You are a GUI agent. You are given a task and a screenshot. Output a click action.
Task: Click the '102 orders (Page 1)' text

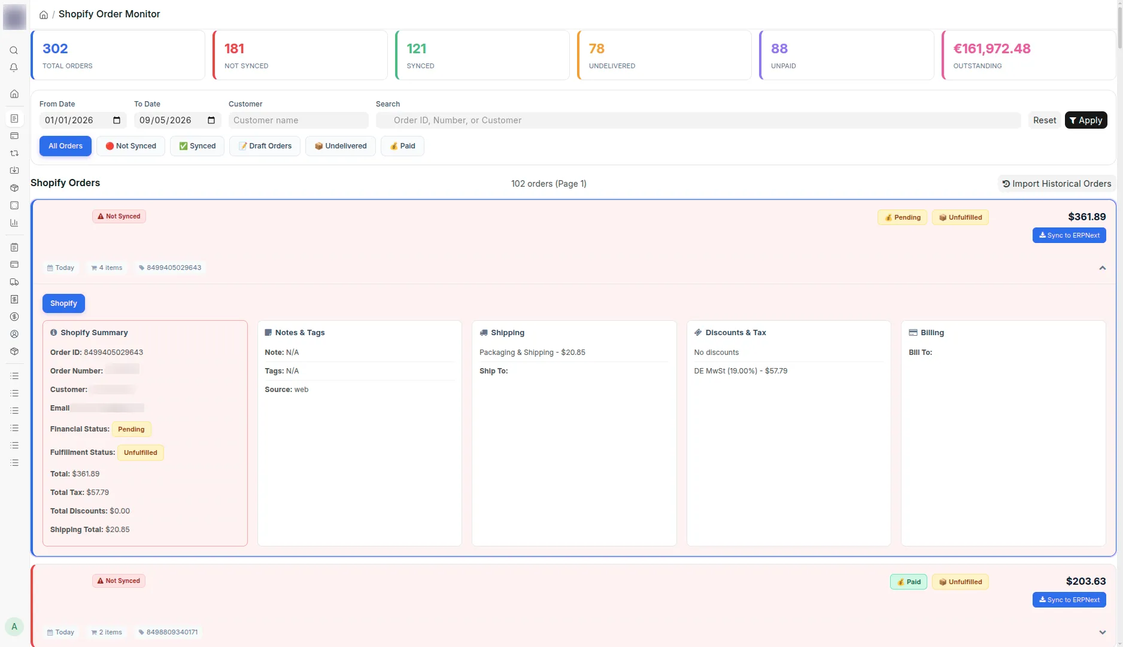click(549, 184)
